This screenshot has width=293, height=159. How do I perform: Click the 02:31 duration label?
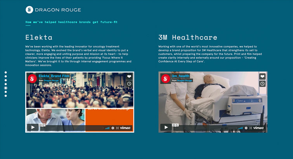(175, 125)
